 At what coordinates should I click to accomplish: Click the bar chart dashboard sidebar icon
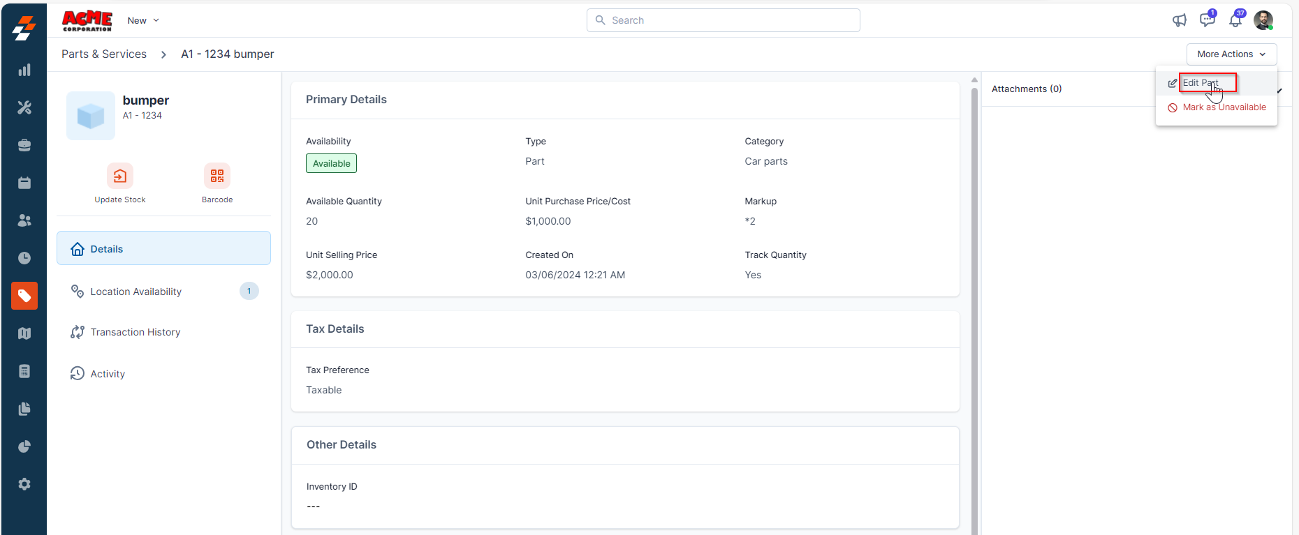[24, 70]
